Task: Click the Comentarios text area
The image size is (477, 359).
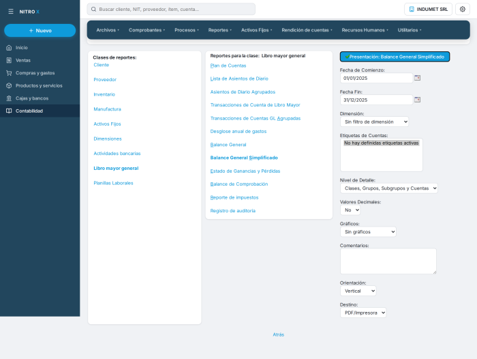Action: pyautogui.click(x=388, y=261)
